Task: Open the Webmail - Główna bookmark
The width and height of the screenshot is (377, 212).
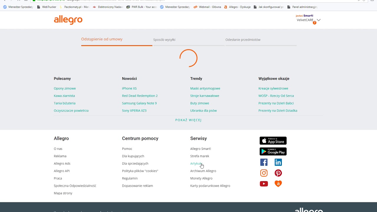Action: pyautogui.click(x=207, y=7)
